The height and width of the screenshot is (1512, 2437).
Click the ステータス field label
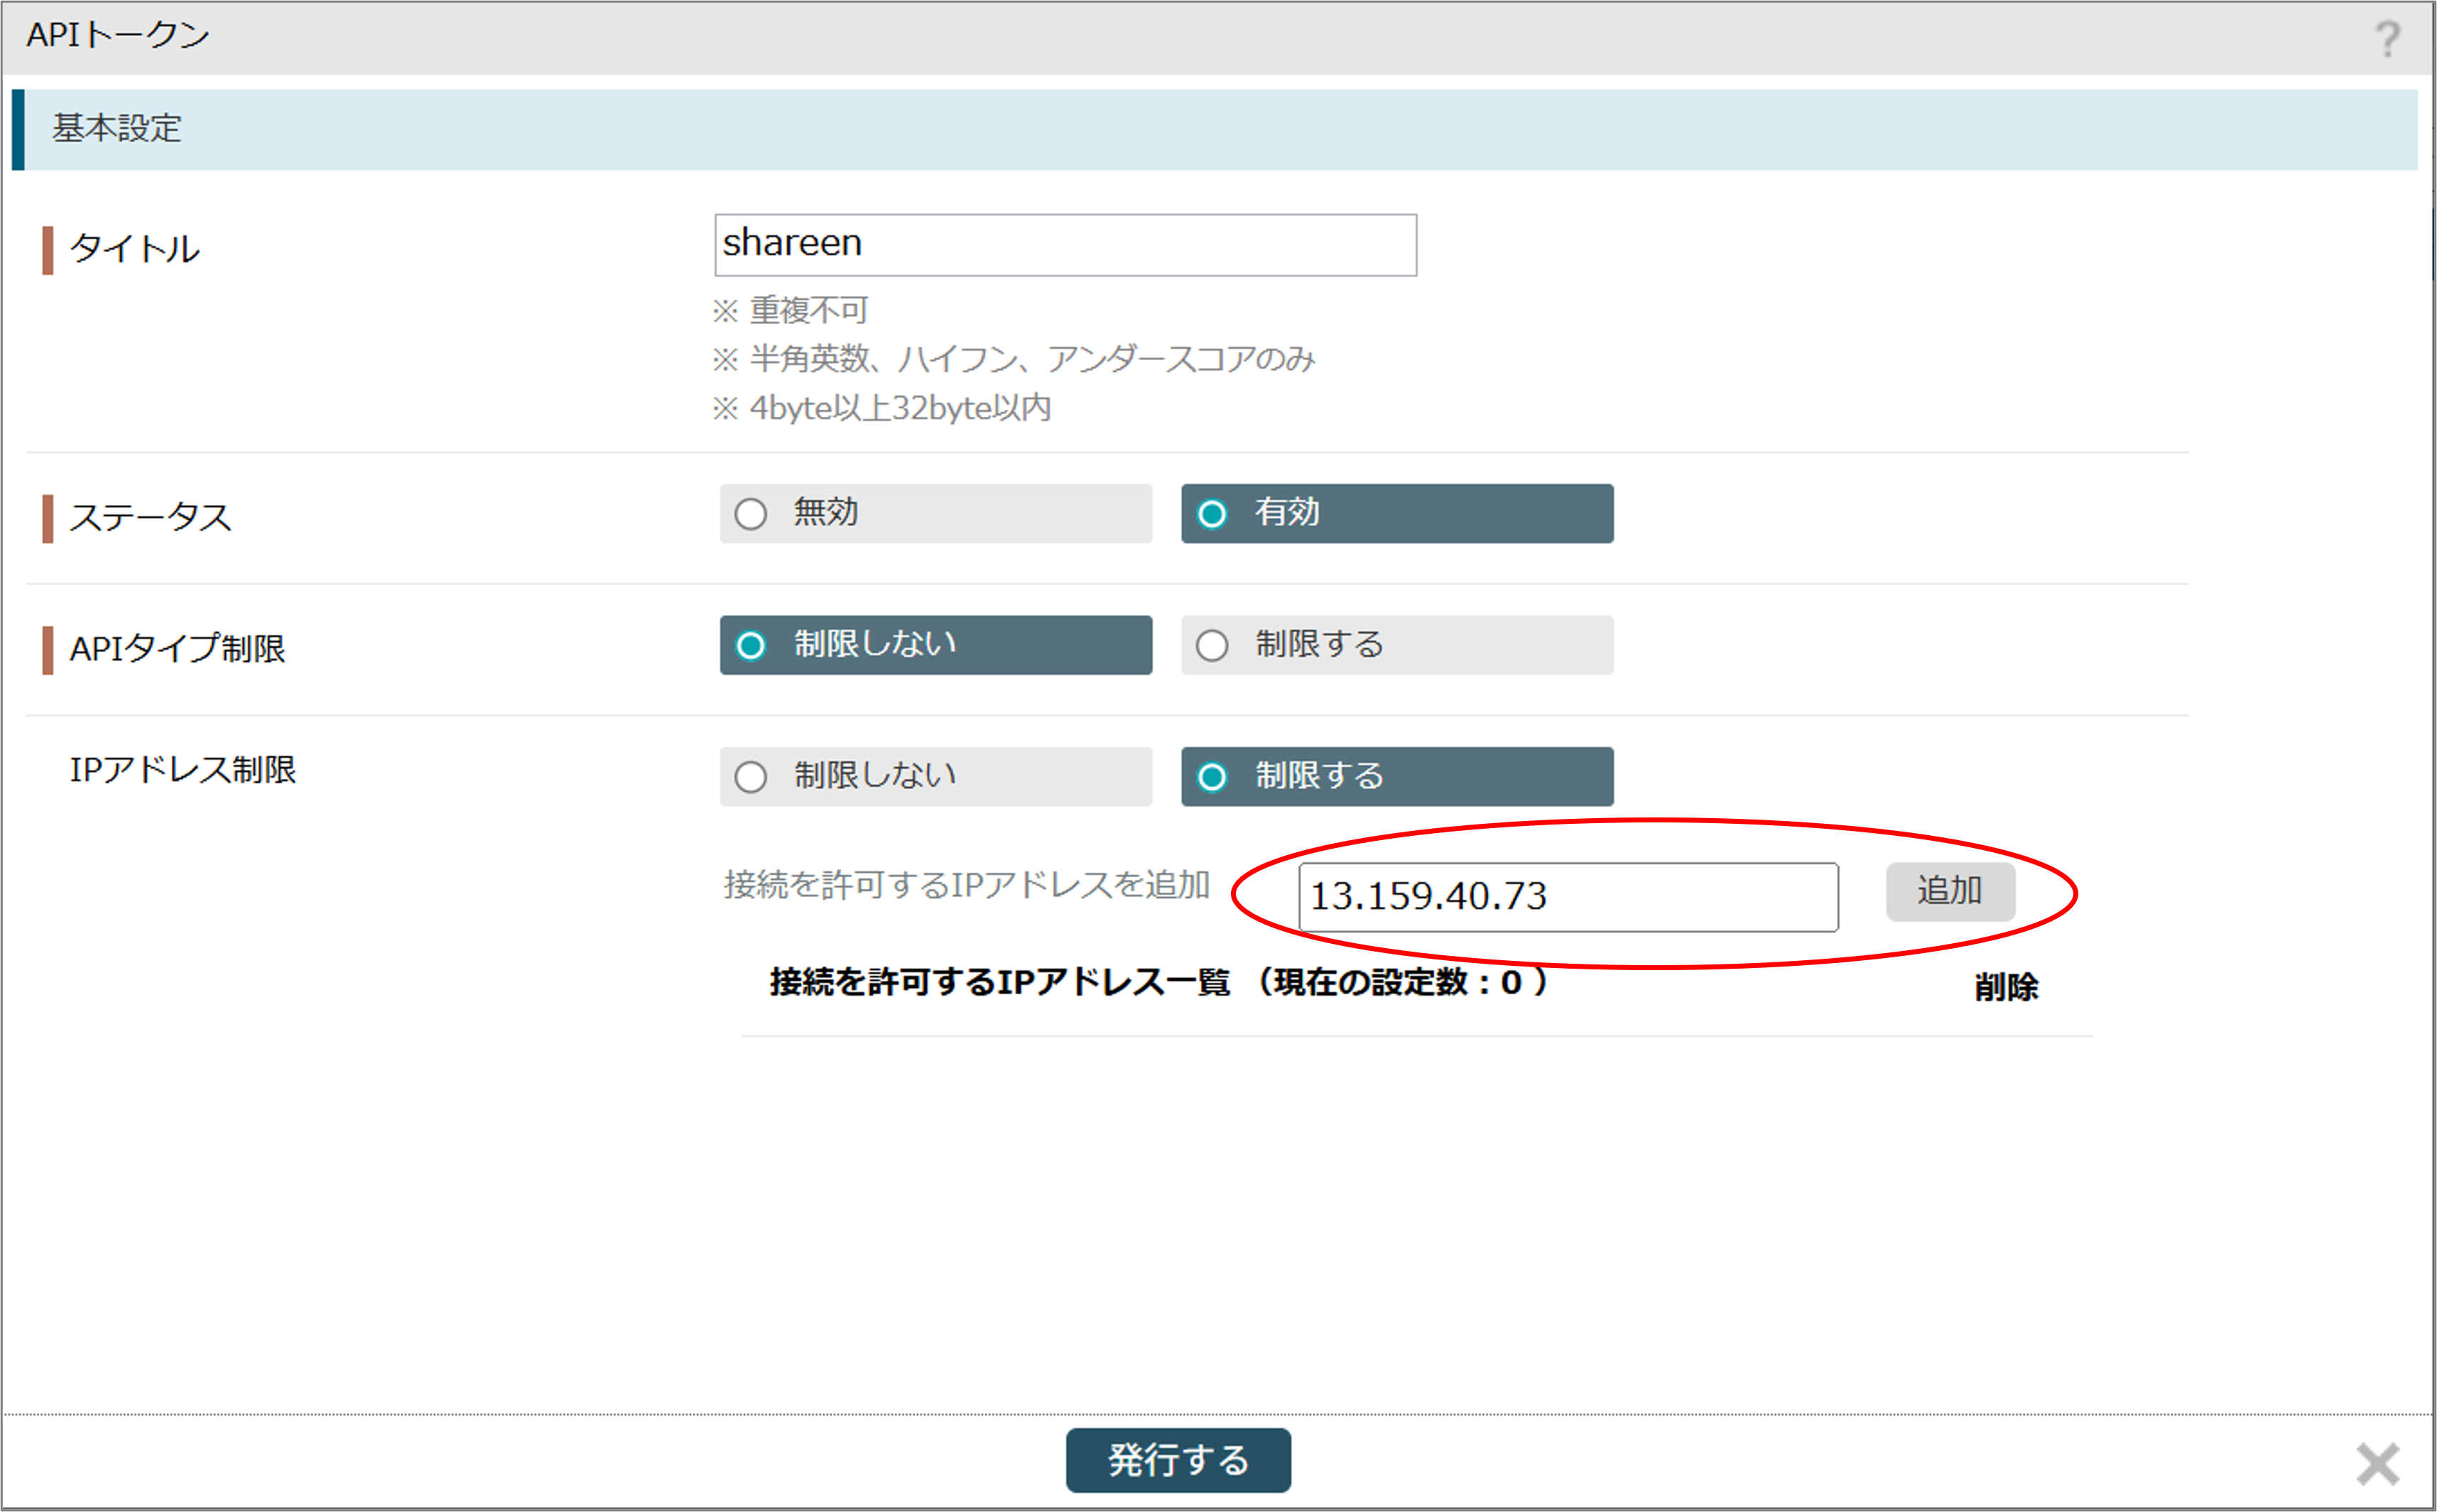151,518
